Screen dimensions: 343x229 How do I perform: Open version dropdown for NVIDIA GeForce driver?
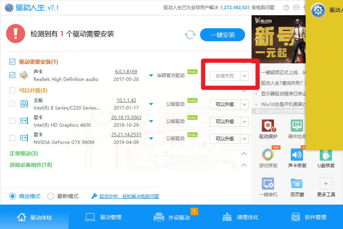tap(151, 139)
